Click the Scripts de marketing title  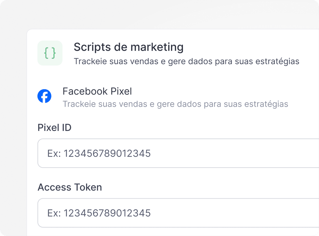(x=129, y=47)
